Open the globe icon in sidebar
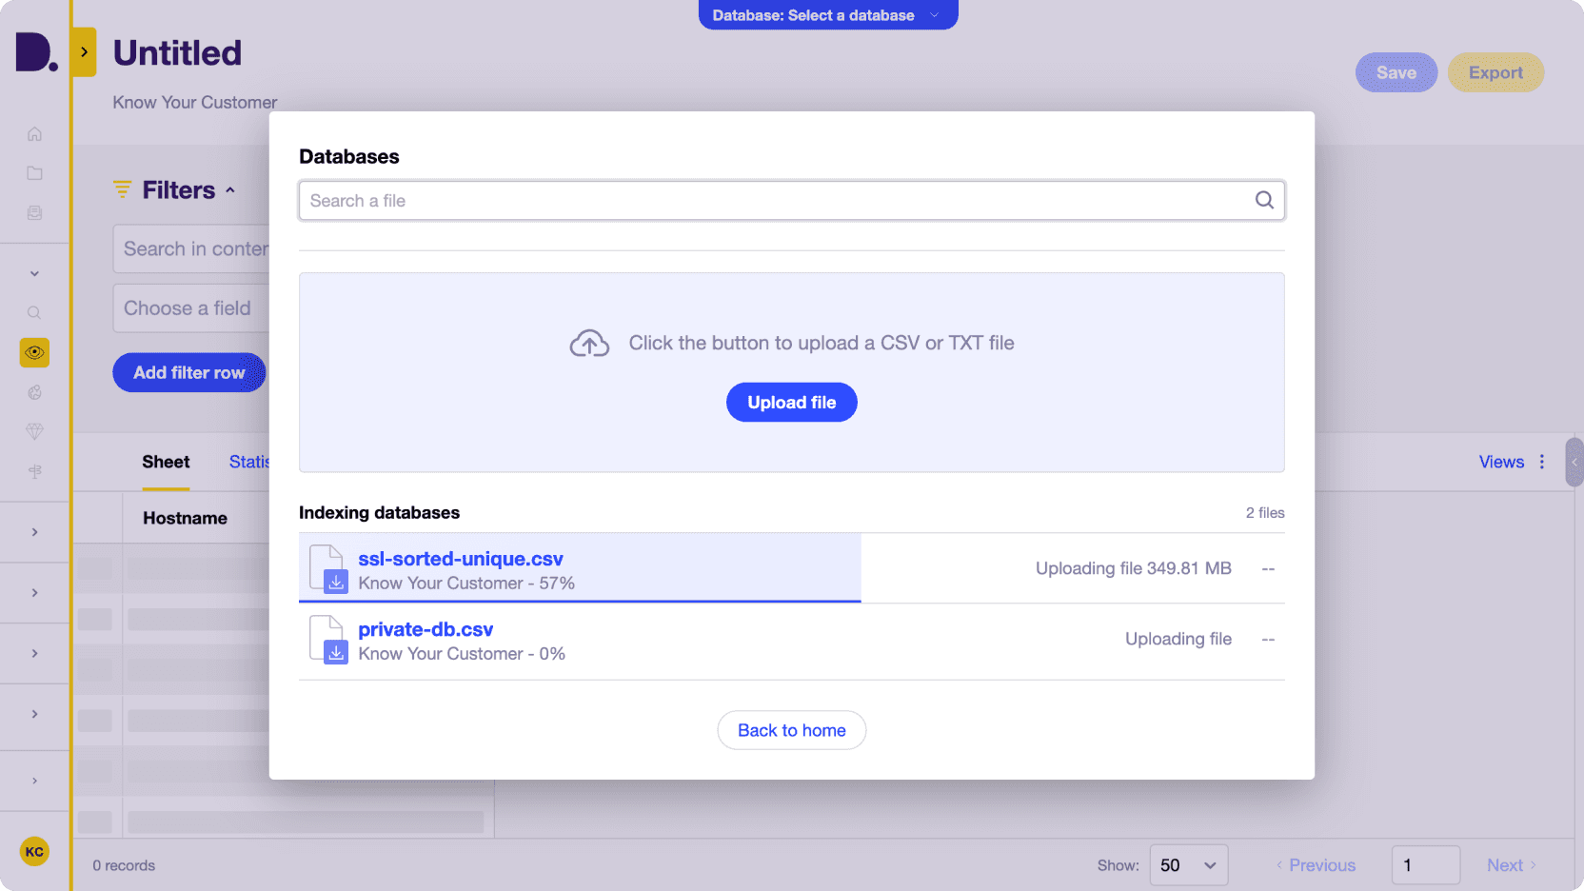The height and width of the screenshot is (891, 1584). pos(34,392)
